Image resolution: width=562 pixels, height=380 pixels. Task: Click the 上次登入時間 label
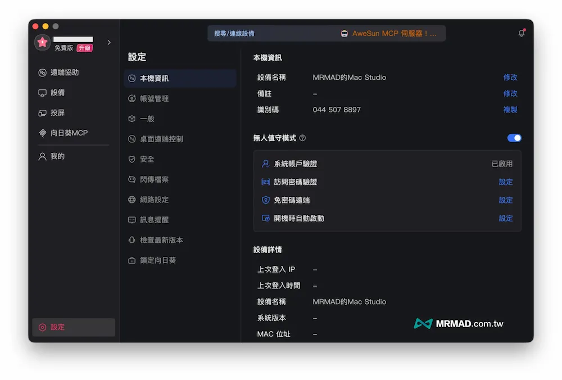pyautogui.click(x=279, y=286)
